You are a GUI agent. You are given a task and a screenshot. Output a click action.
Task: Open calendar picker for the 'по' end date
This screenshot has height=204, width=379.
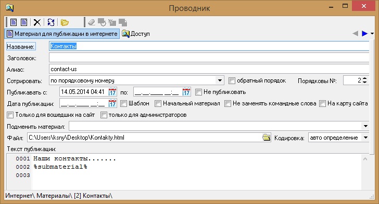pos(186,92)
